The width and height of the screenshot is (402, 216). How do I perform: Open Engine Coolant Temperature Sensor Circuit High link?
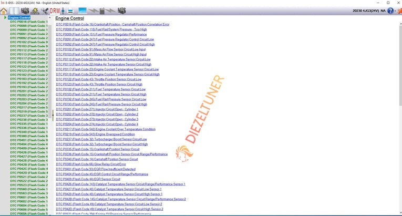click(108, 75)
